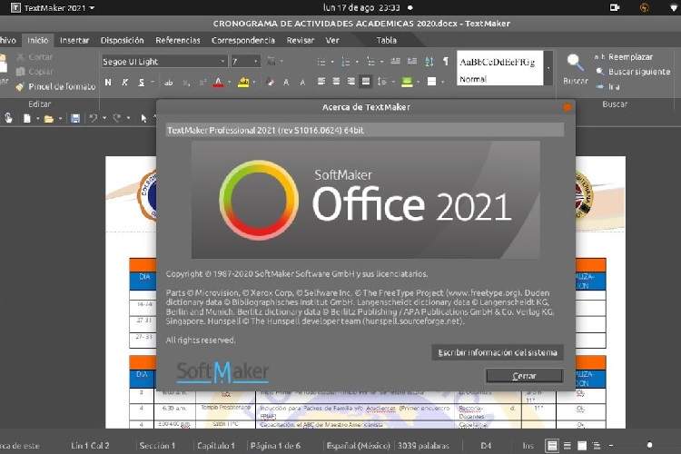681x454 pixels.
Task: Open the font size dropdown showing 7
Action: (x=256, y=62)
